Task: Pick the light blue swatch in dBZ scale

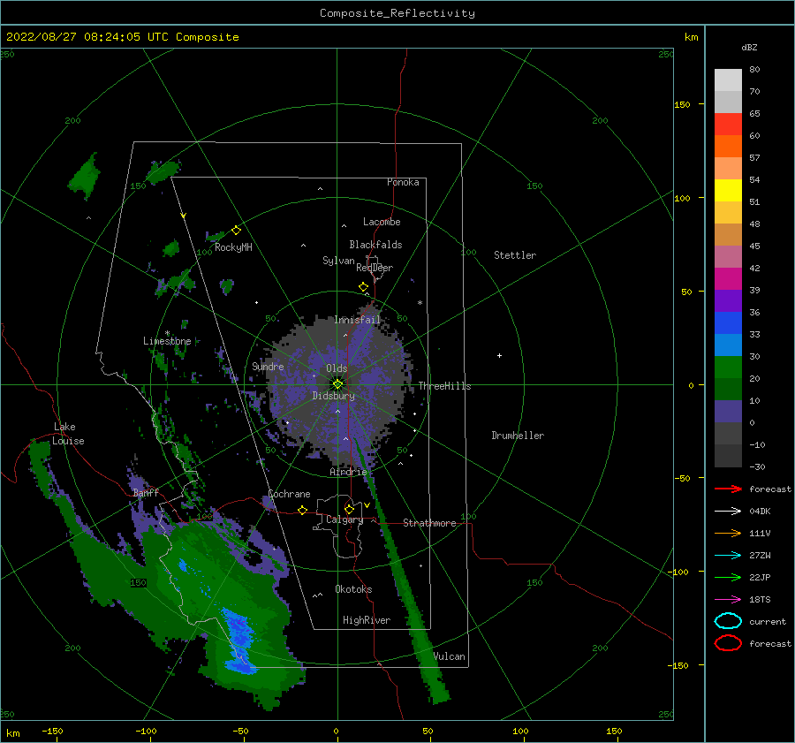Action: pyautogui.click(x=728, y=345)
